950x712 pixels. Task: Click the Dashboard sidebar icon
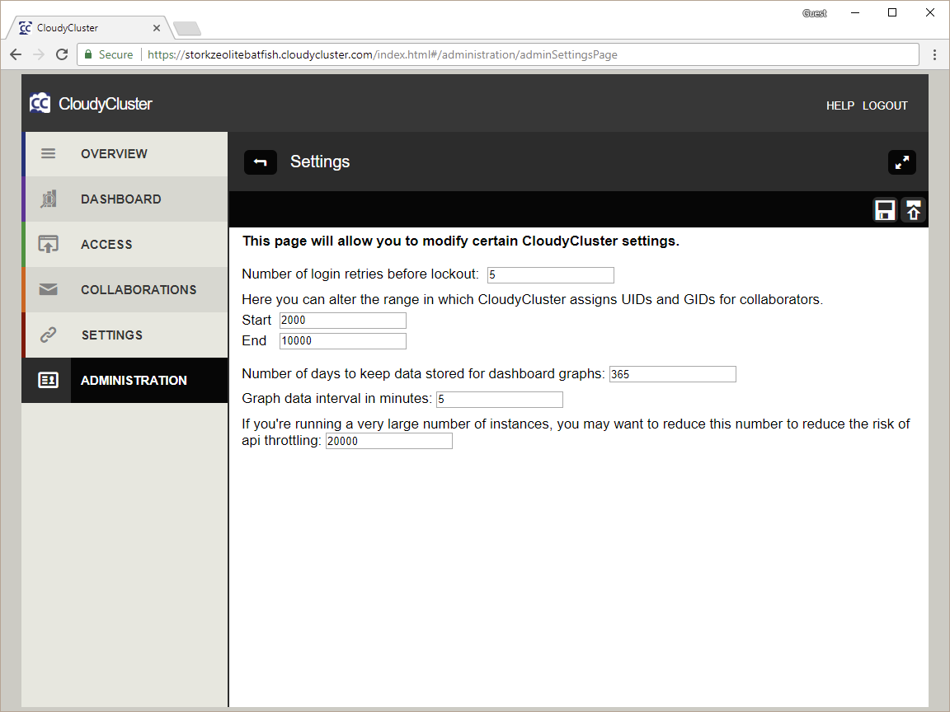pos(49,199)
